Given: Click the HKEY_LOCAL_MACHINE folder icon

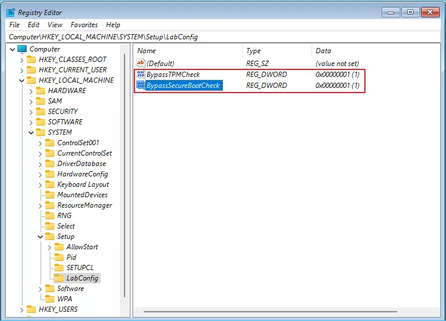Looking at the screenshot, I should click(31, 80).
